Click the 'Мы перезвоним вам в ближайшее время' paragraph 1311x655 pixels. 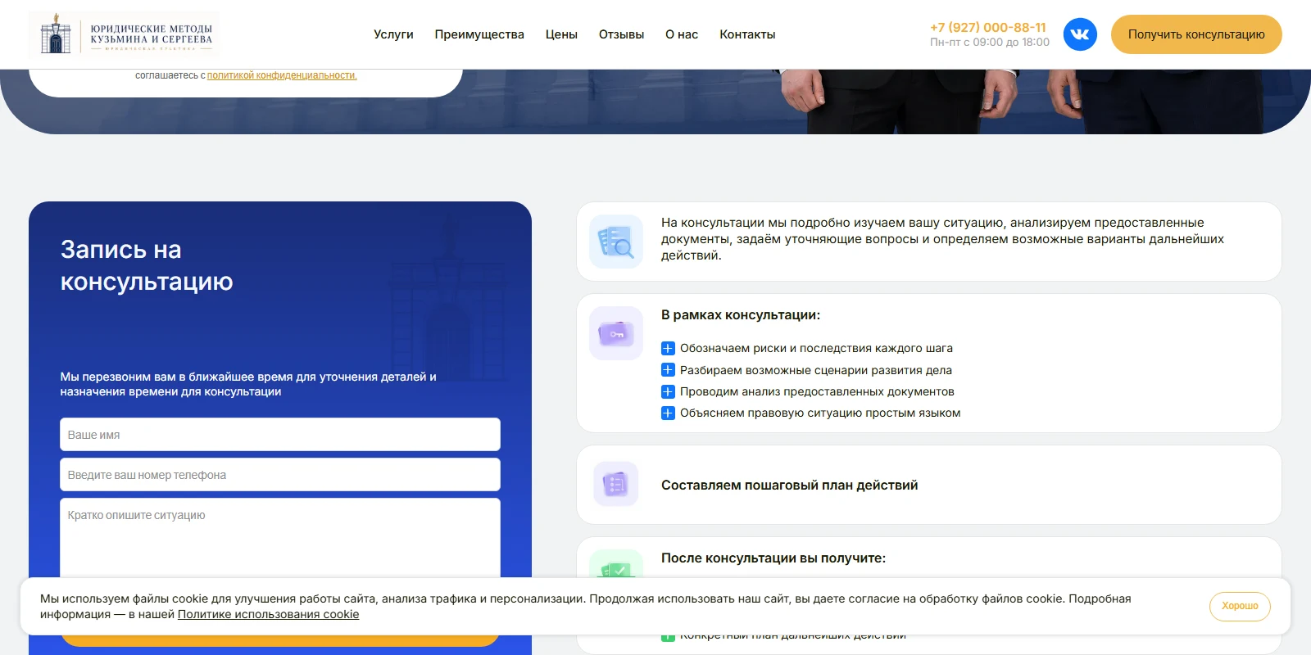pyautogui.click(x=248, y=384)
